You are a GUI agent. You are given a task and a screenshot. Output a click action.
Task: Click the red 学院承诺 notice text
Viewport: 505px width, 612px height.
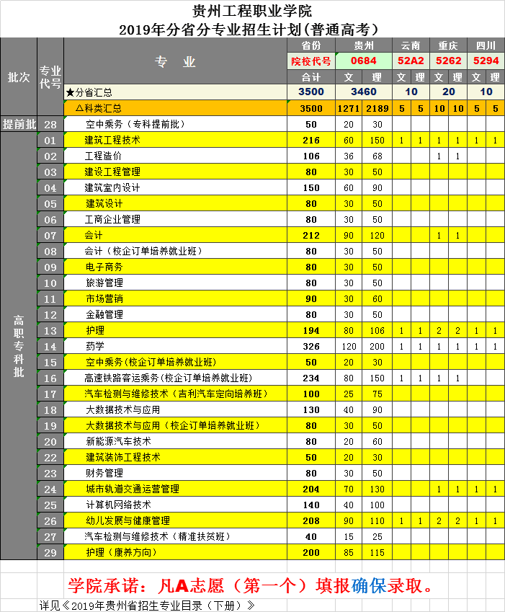click(251, 585)
